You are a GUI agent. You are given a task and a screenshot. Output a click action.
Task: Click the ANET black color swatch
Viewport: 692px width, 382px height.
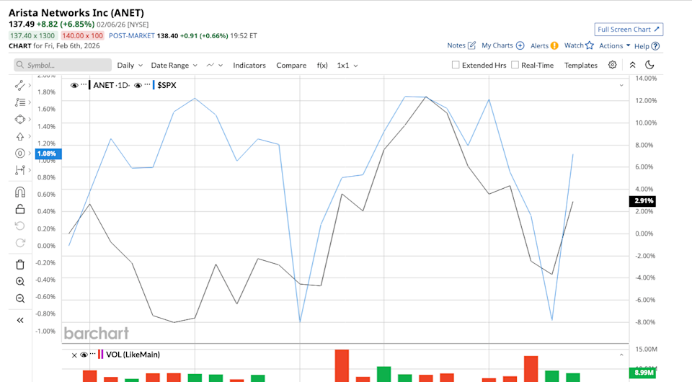click(x=89, y=85)
